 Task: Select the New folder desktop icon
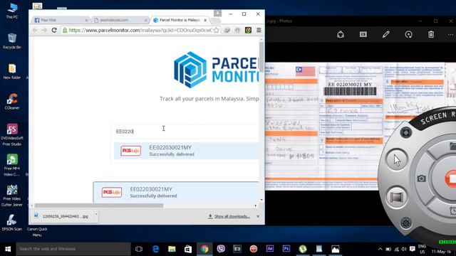click(x=12, y=71)
